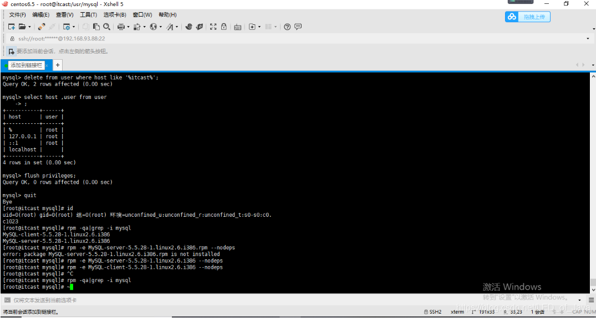Click the terminal vertical scrollbar
Image resolution: width=596 pixels, height=318 pixels.
(593, 183)
